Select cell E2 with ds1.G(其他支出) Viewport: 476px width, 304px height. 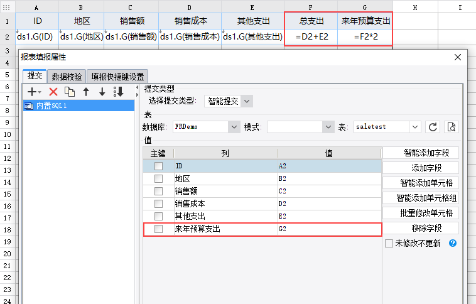[x=253, y=37]
